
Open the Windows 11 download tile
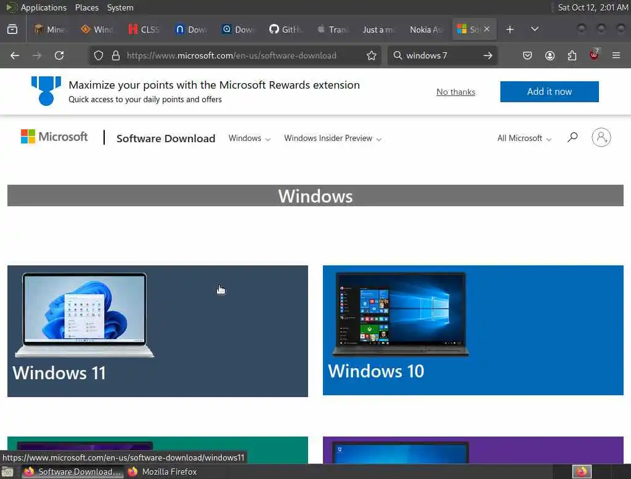pyautogui.click(x=158, y=331)
